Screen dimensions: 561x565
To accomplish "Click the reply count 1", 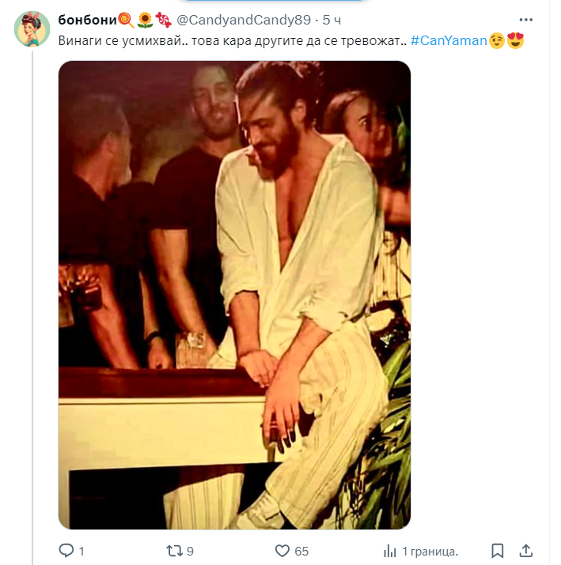I will (81, 551).
